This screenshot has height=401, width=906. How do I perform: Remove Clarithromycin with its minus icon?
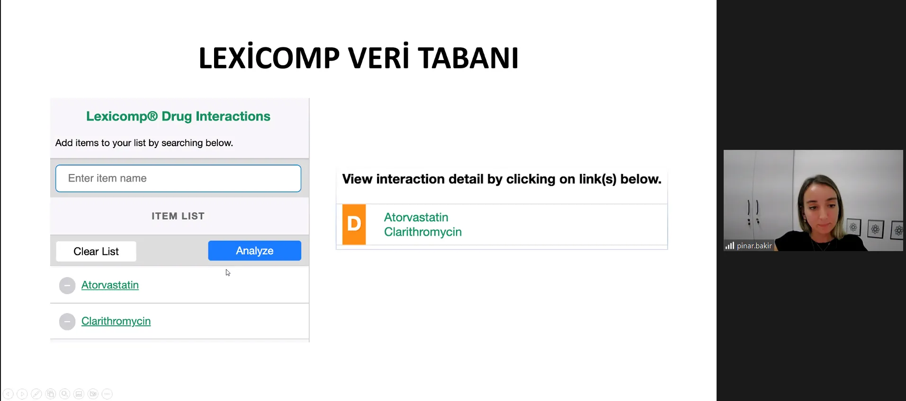[x=67, y=322]
